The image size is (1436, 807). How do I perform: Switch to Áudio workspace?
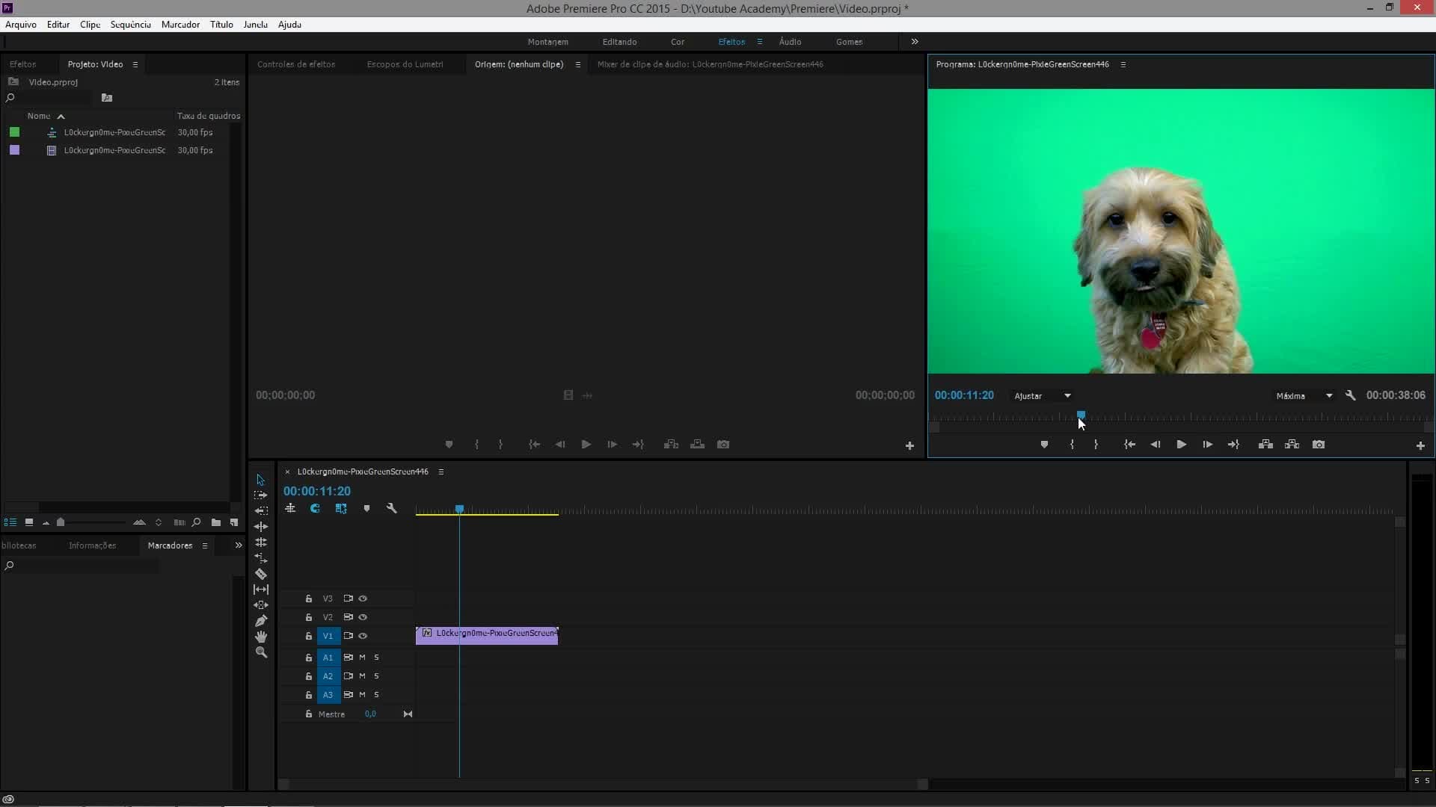coord(790,42)
